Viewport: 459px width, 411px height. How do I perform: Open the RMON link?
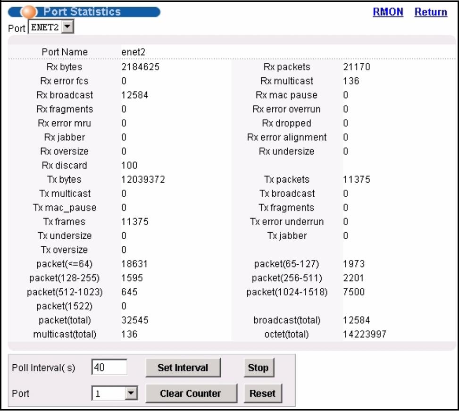[388, 12]
